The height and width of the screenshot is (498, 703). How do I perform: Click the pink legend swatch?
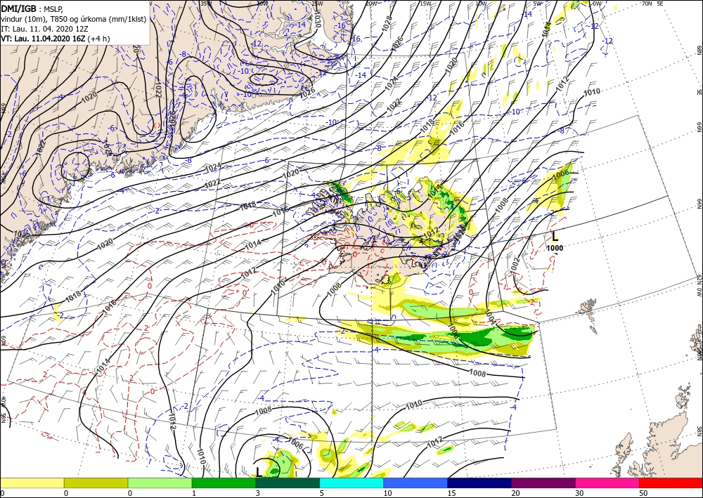pos(607,483)
